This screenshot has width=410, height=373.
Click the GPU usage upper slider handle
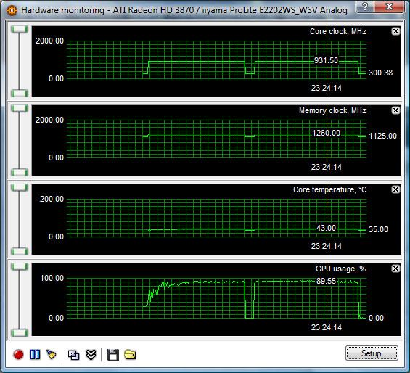coord(20,266)
